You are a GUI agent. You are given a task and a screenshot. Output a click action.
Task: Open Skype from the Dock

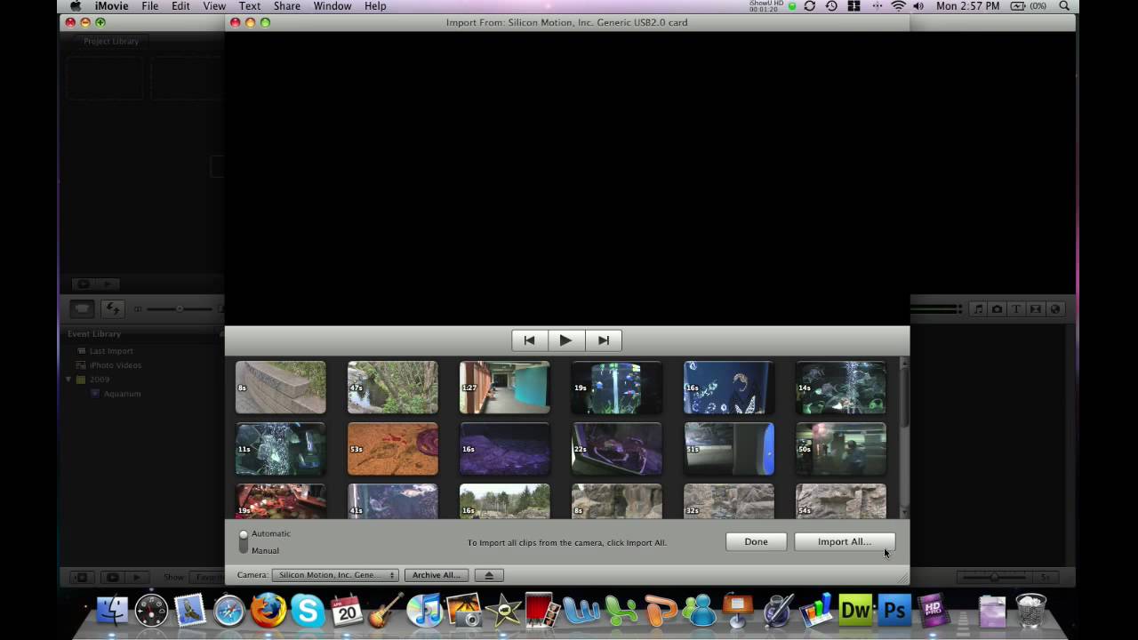[308, 611]
